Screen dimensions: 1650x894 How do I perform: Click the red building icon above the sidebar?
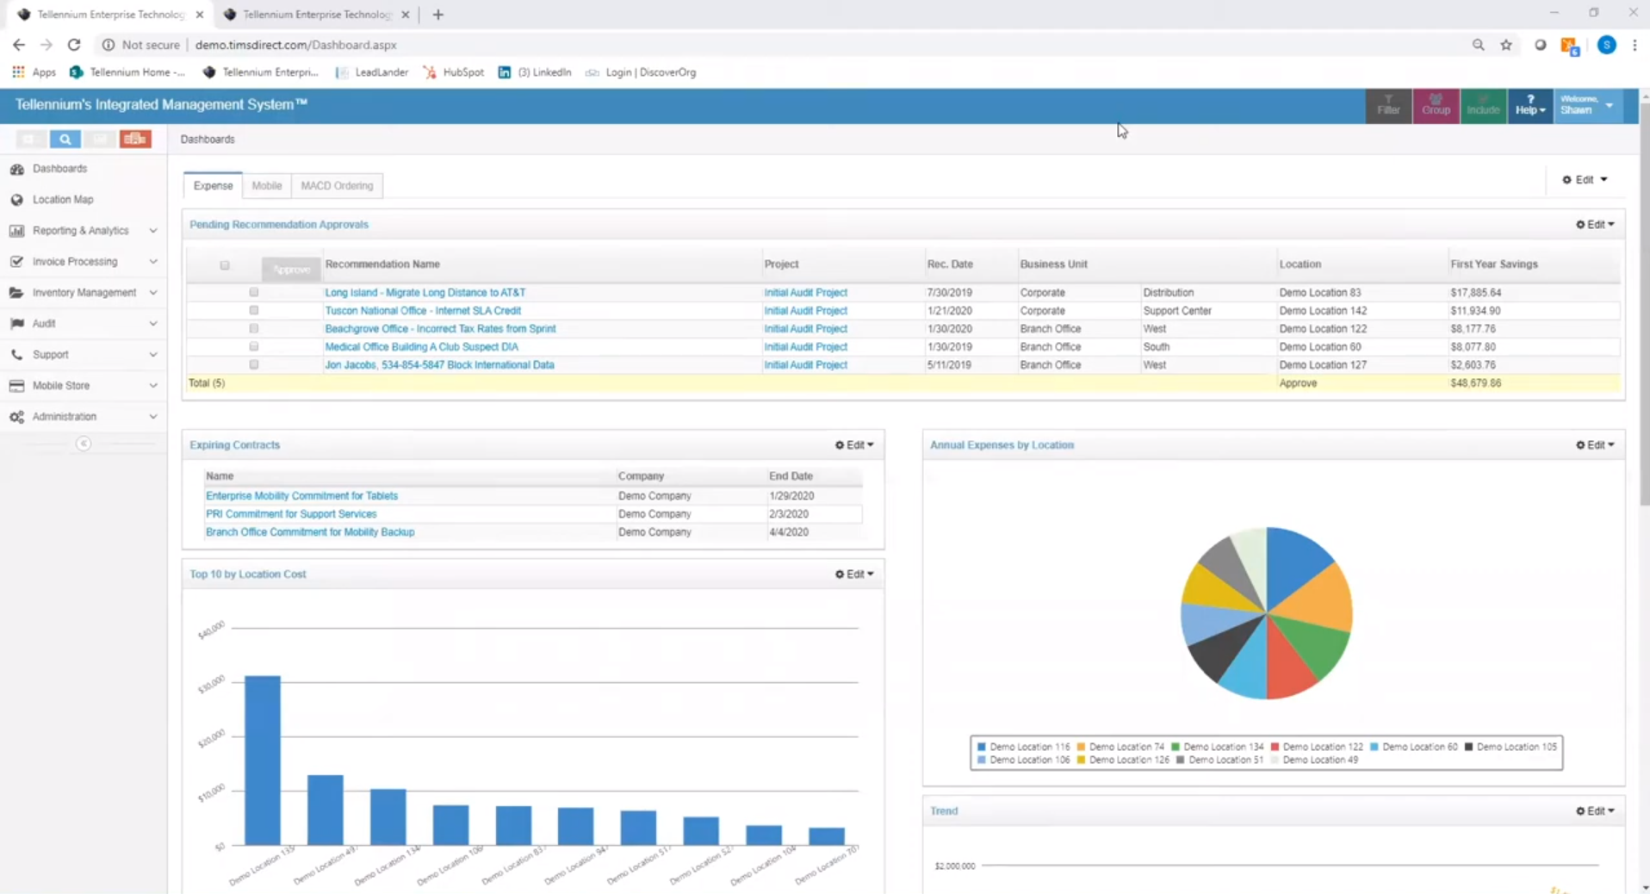[x=135, y=139]
